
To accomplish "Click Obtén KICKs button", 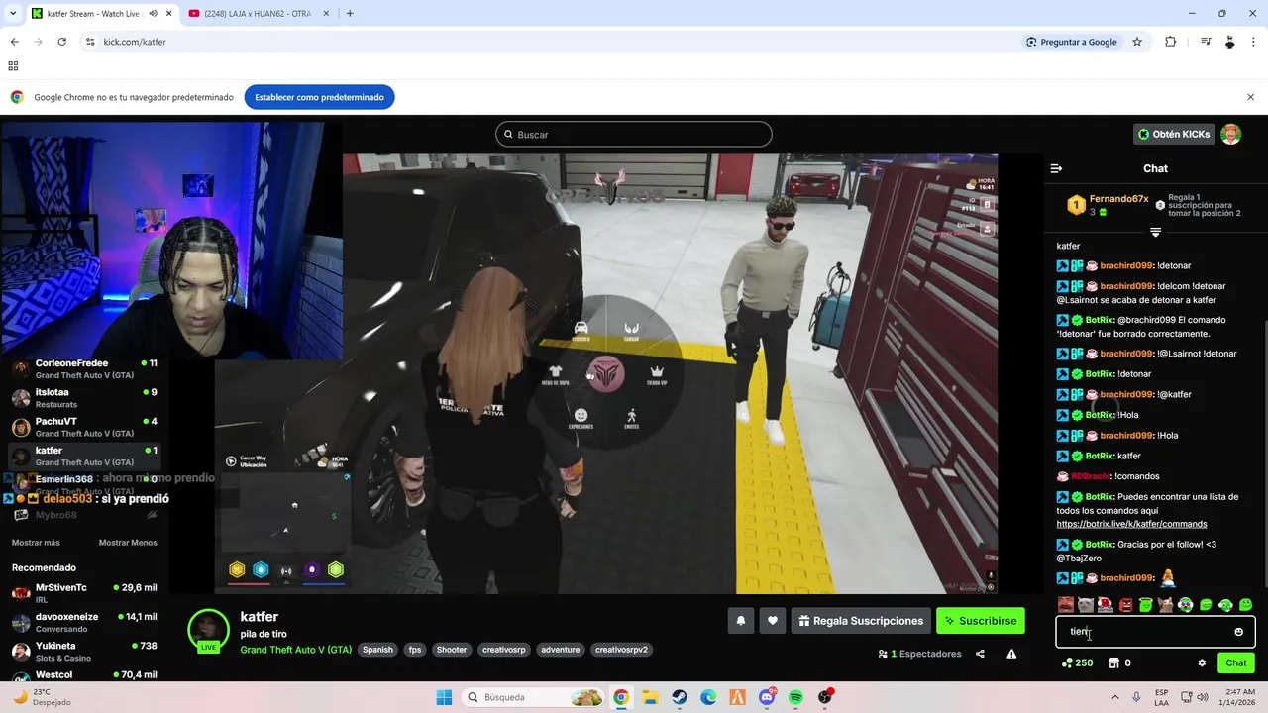I will (1174, 134).
